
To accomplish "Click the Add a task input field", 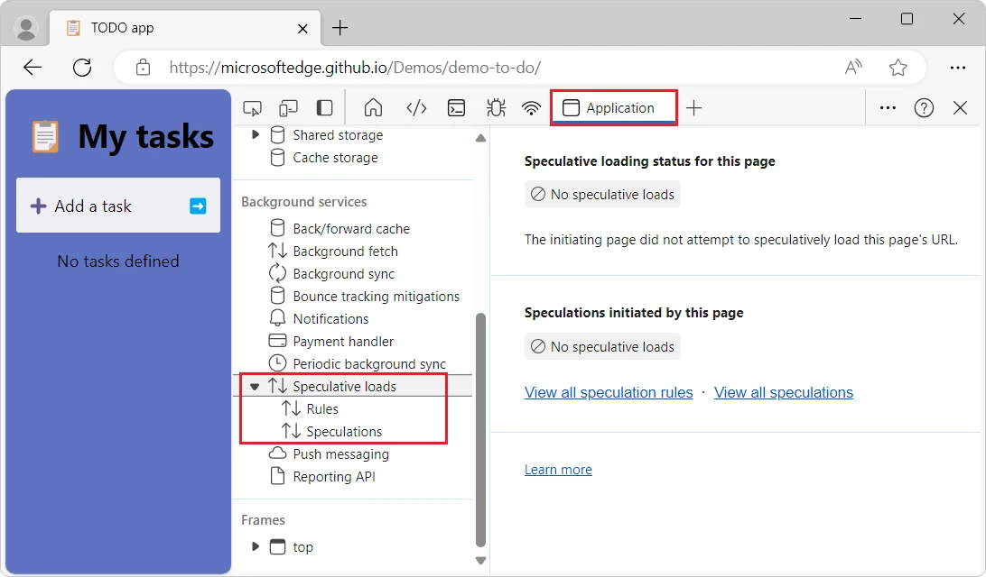I will 118,206.
